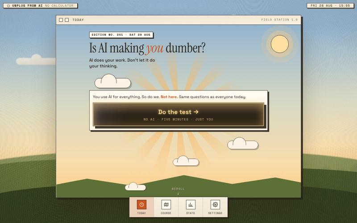The image size is (357, 223).
Task: Click the 'AI does your work' subheading
Action: pos(122,63)
